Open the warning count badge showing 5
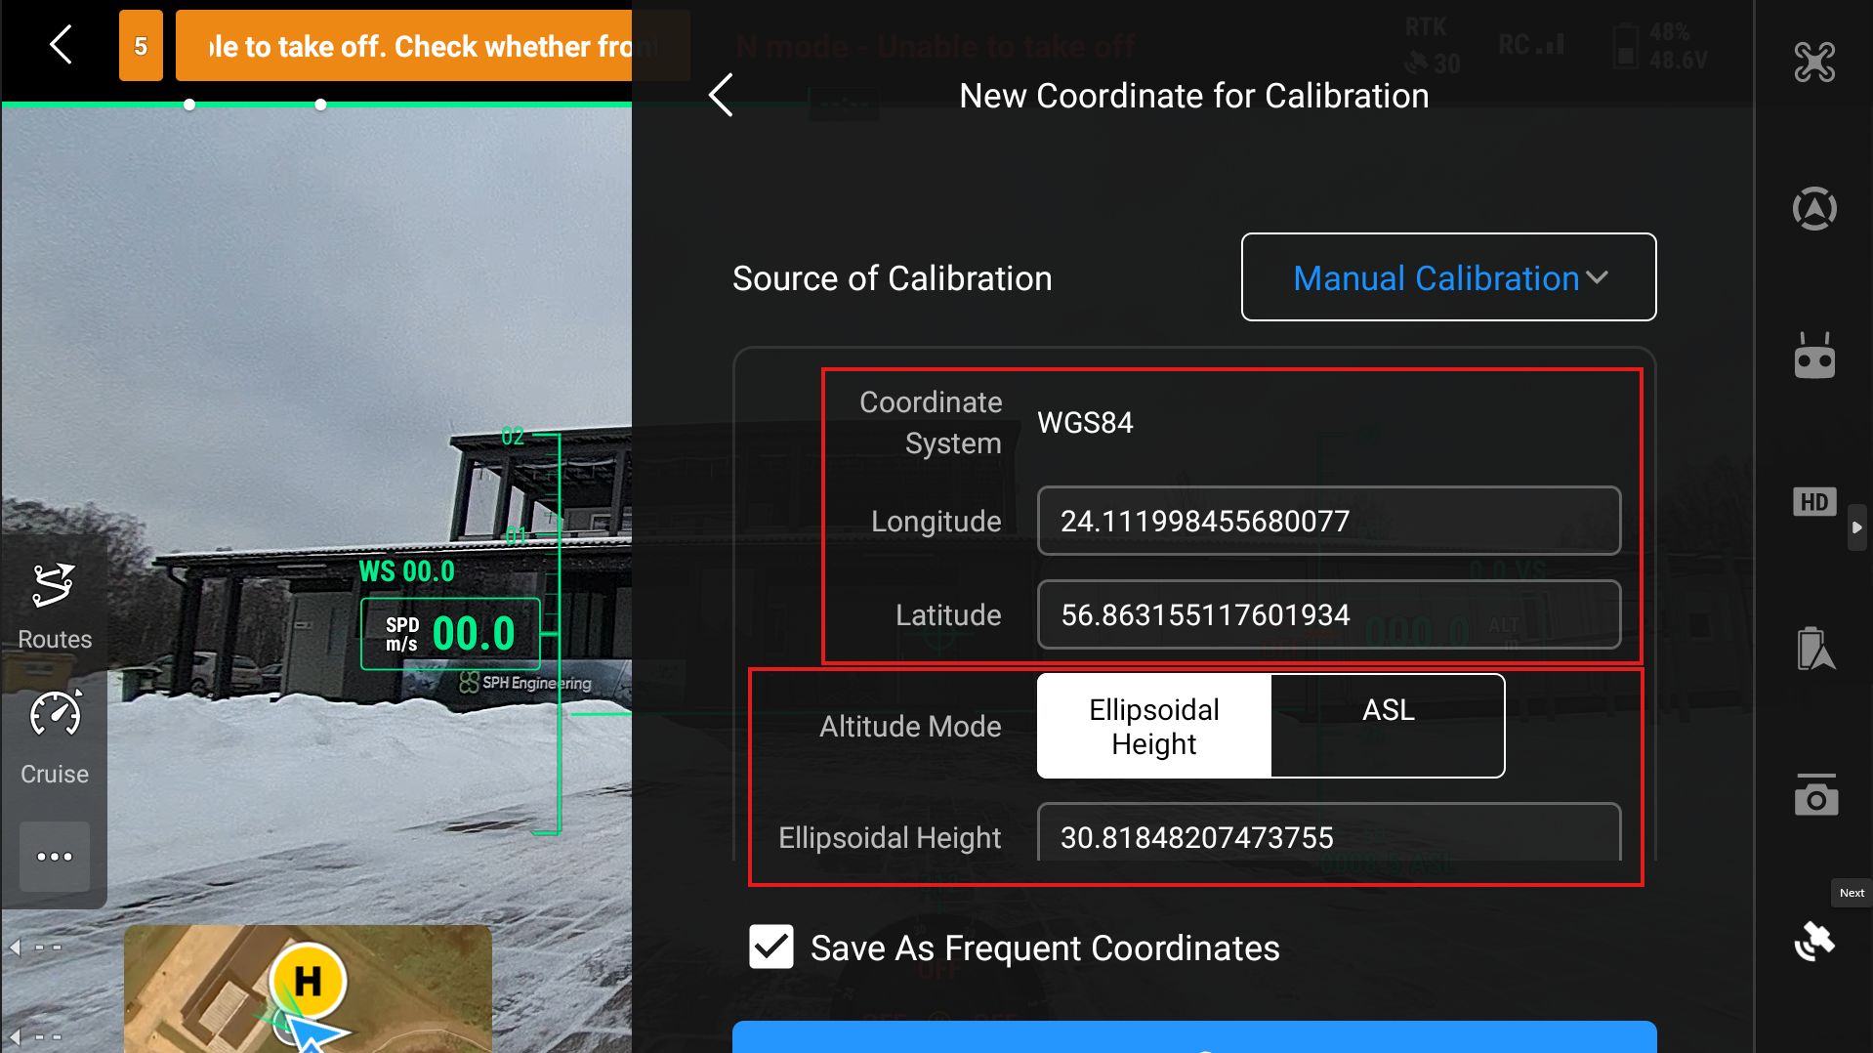 pyautogui.click(x=141, y=46)
